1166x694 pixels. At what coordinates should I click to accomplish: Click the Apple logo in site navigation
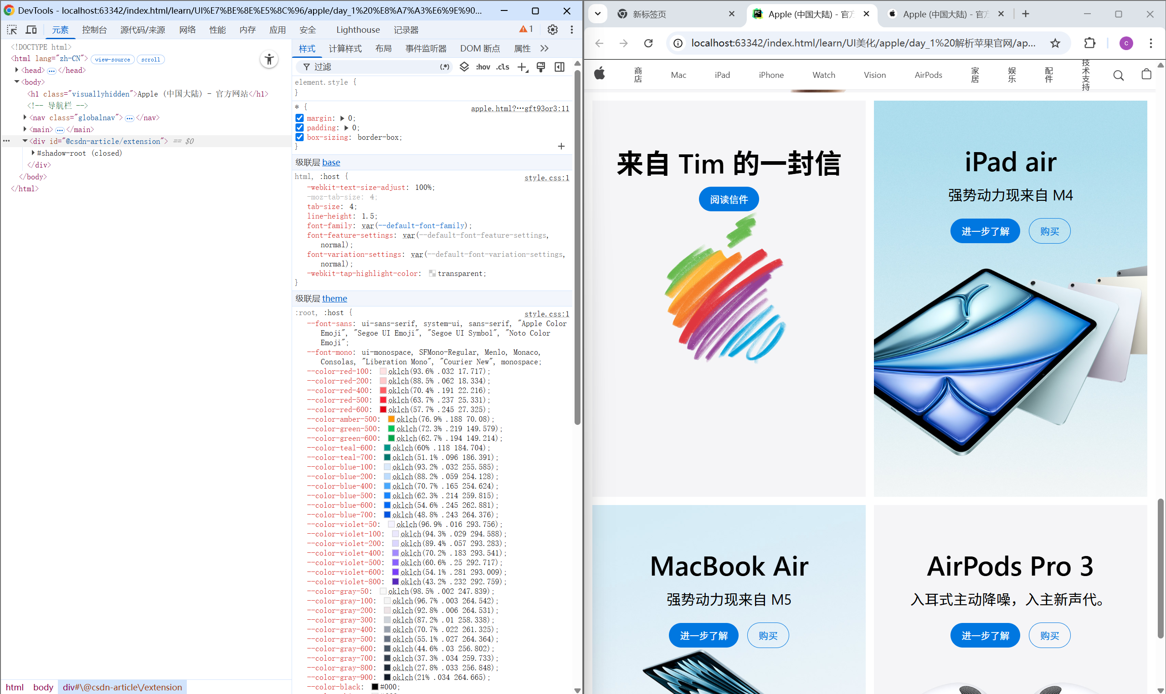tap(599, 73)
